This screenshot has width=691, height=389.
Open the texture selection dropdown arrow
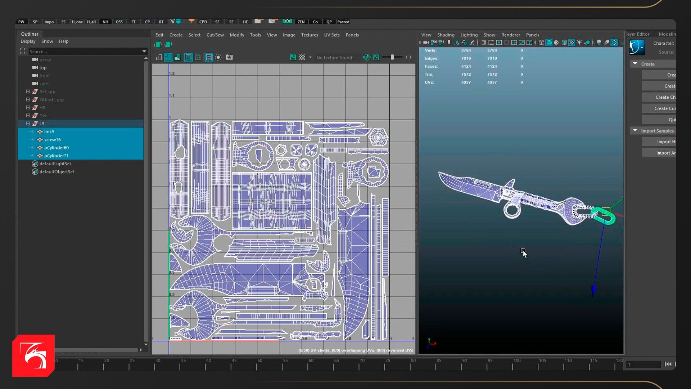click(x=310, y=57)
